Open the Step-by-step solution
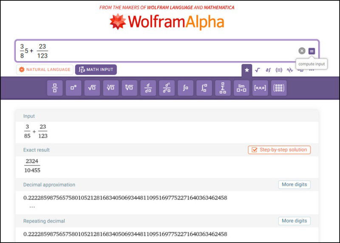This screenshot has height=243, width=340. tap(279, 150)
